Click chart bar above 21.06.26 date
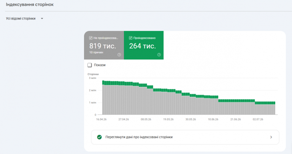Screen dimensions: 292x154 (235, 107)
